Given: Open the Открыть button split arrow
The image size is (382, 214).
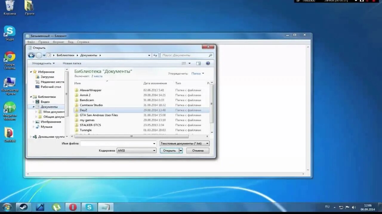Looking at the screenshot, I should point(181,150).
